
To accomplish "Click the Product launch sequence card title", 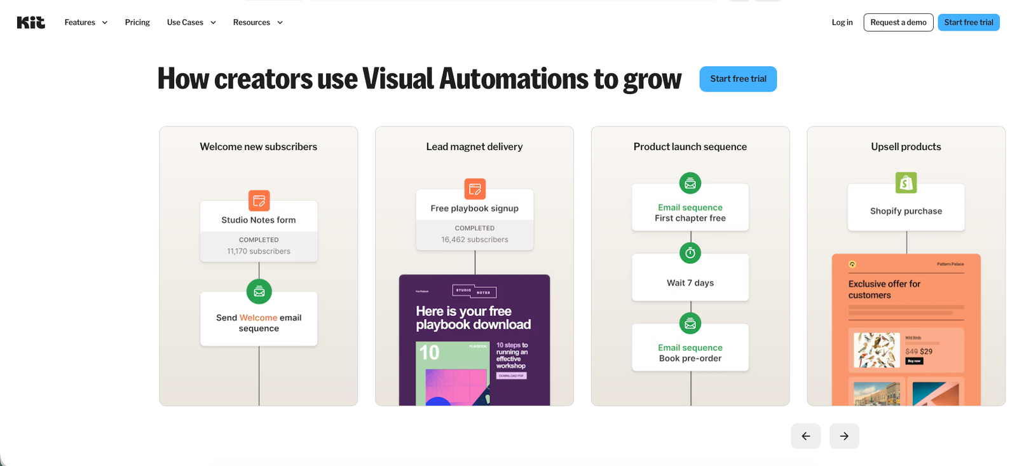I will click(690, 147).
